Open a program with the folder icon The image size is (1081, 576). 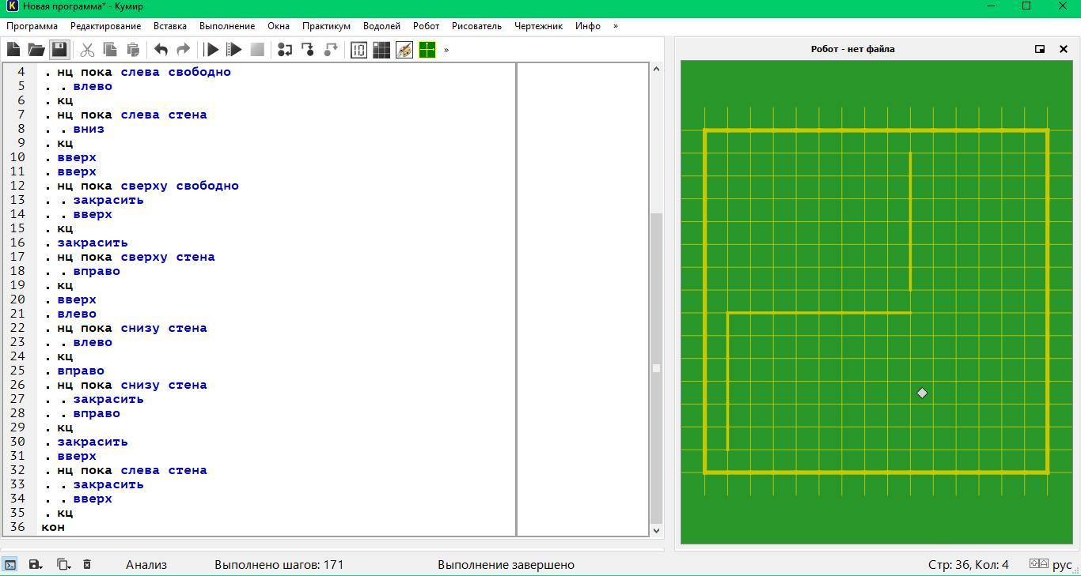(x=36, y=50)
